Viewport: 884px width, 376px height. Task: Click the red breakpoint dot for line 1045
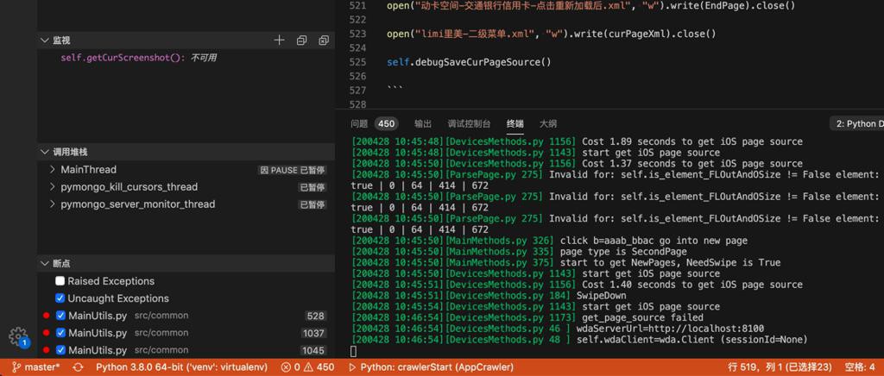47,350
